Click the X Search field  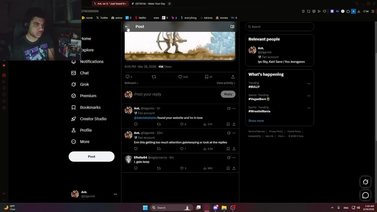(280, 27)
